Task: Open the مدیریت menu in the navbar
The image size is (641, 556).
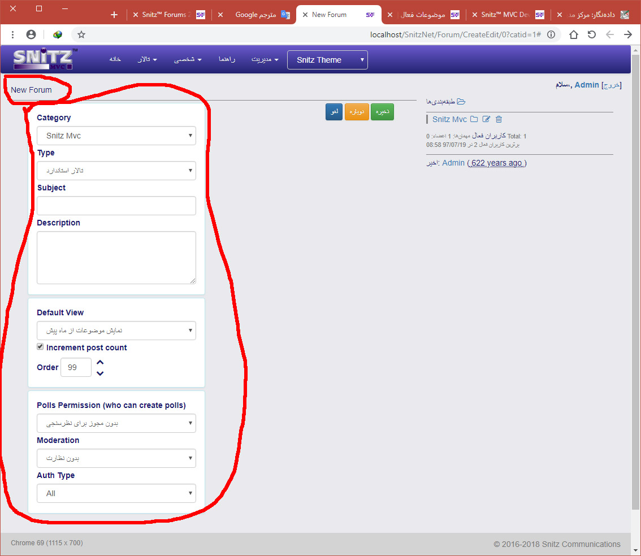Action: click(x=265, y=59)
